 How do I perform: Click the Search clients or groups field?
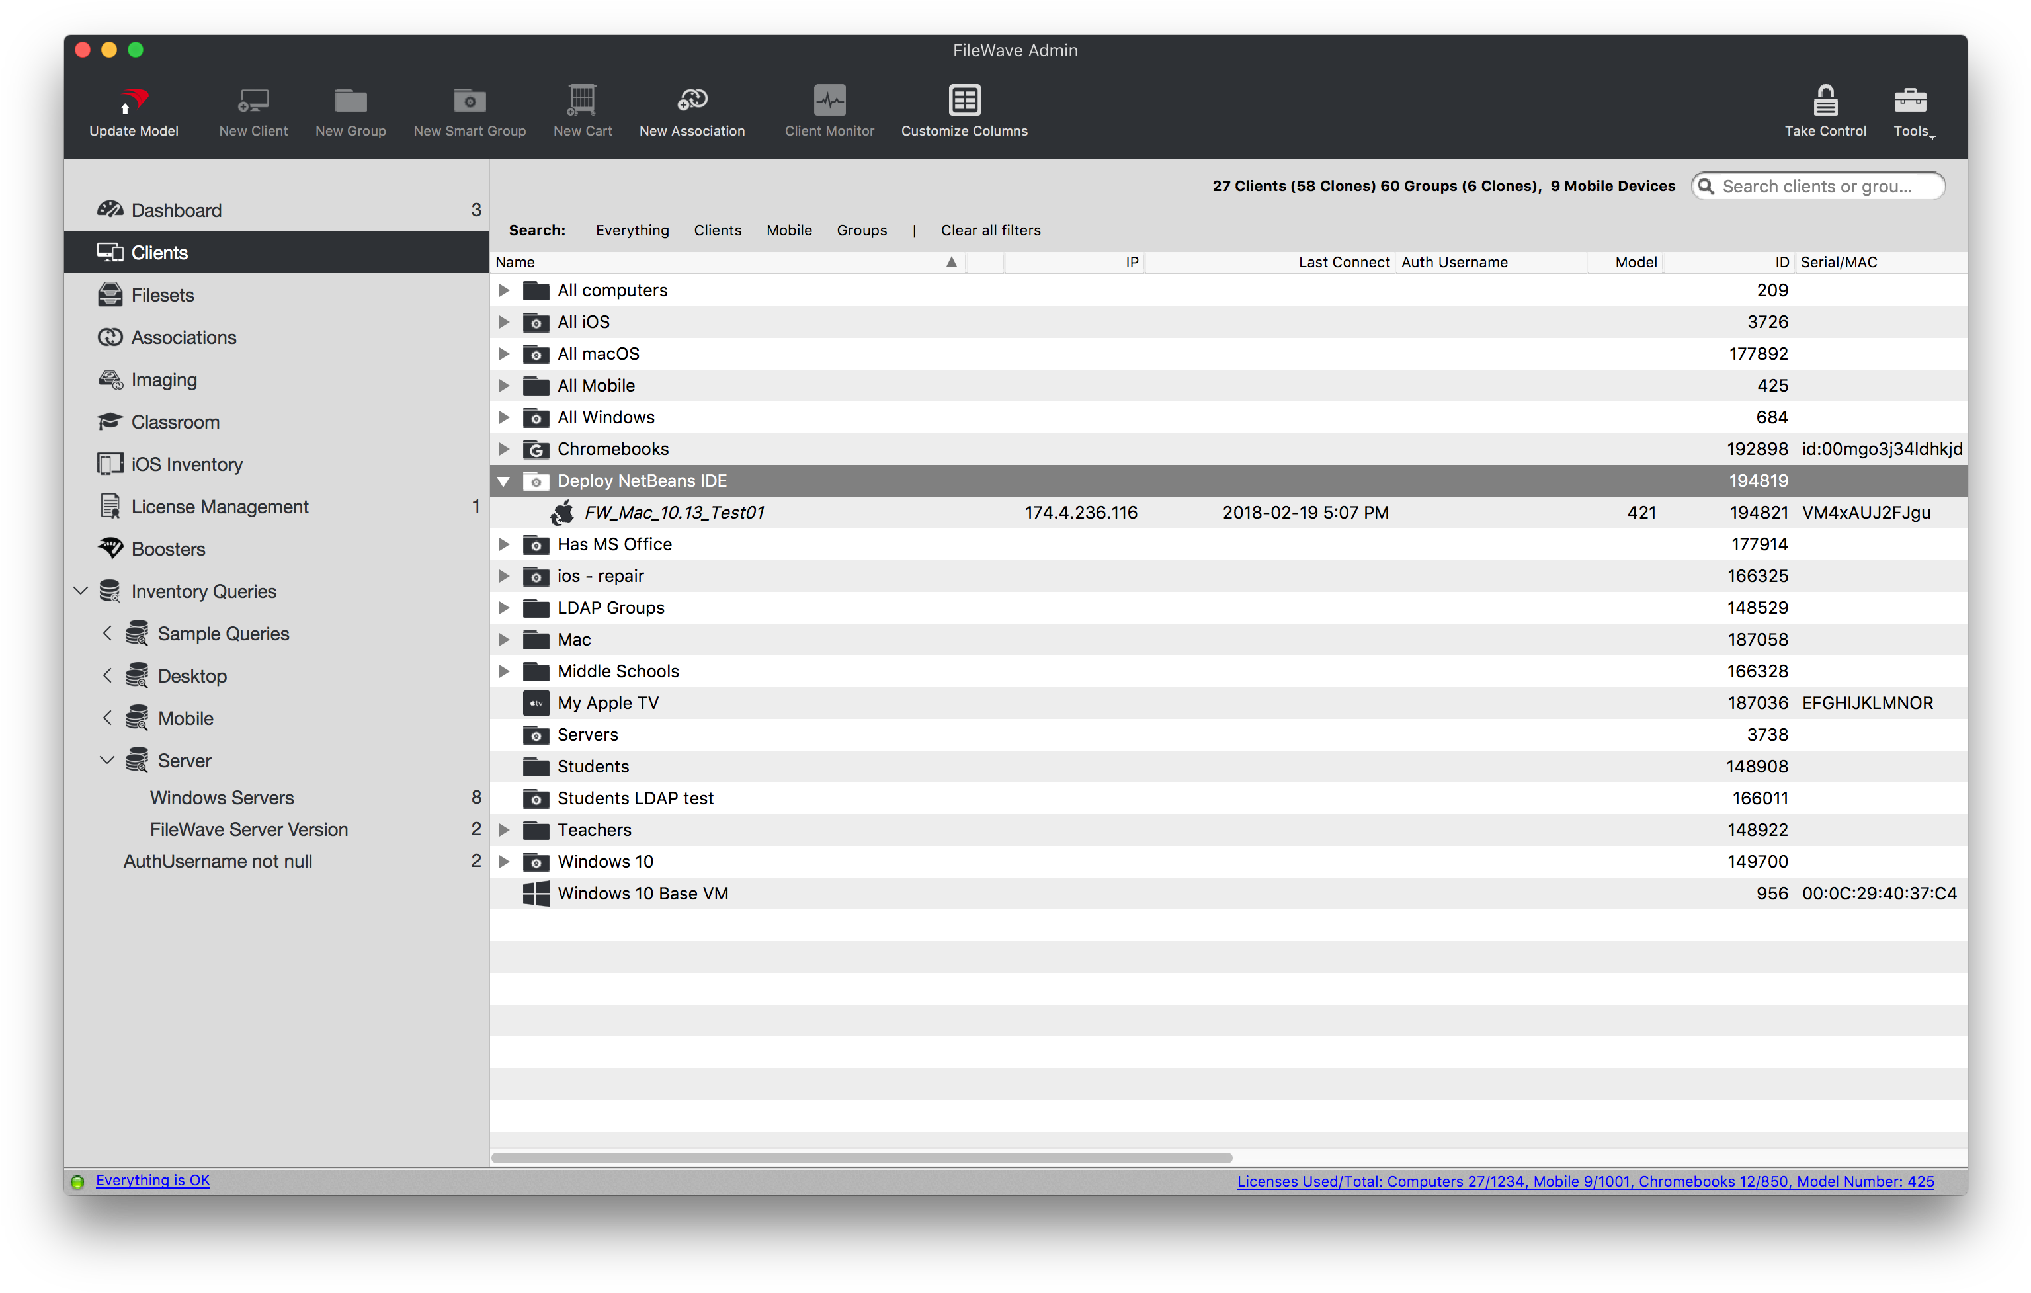pos(1826,187)
